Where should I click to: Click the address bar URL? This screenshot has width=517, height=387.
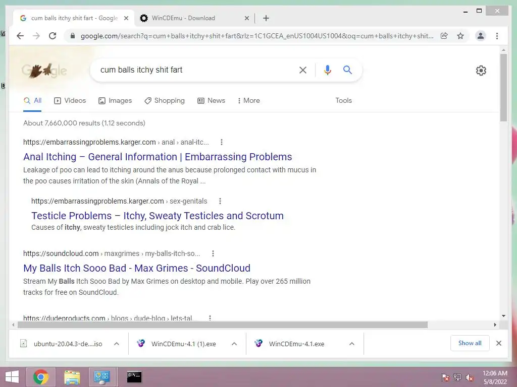257,36
